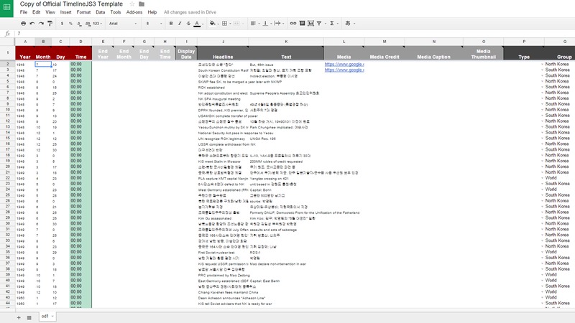
Task: Select column K header
Action: [286, 42]
